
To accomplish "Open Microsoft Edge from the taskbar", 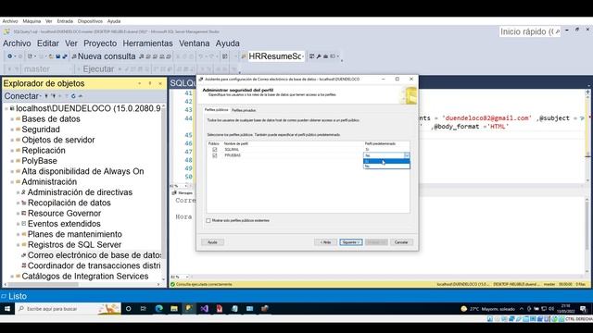I will pyautogui.click(x=158, y=309).
